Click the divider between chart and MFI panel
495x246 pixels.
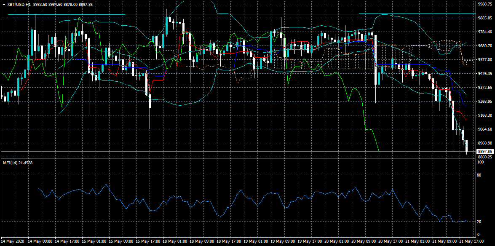(x=238, y=159)
